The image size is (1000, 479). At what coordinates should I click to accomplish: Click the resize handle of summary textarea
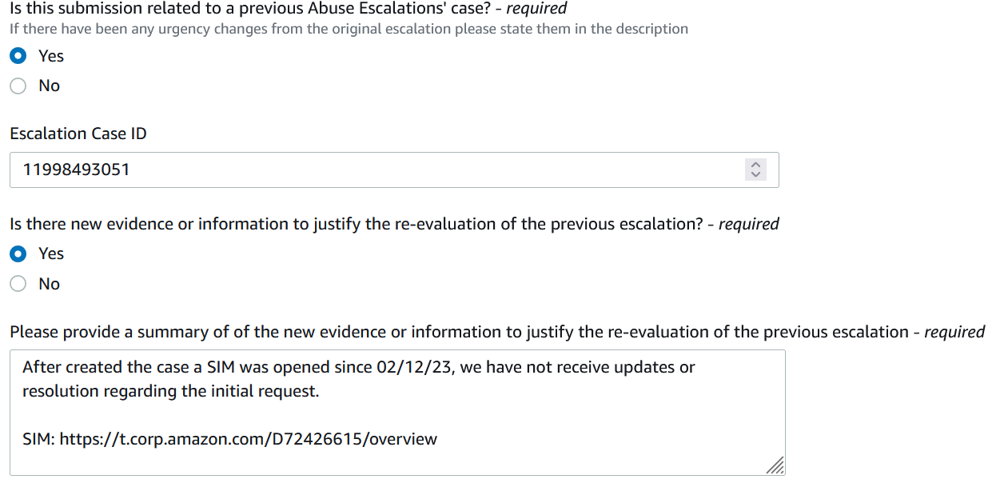(x=775, y=465)
